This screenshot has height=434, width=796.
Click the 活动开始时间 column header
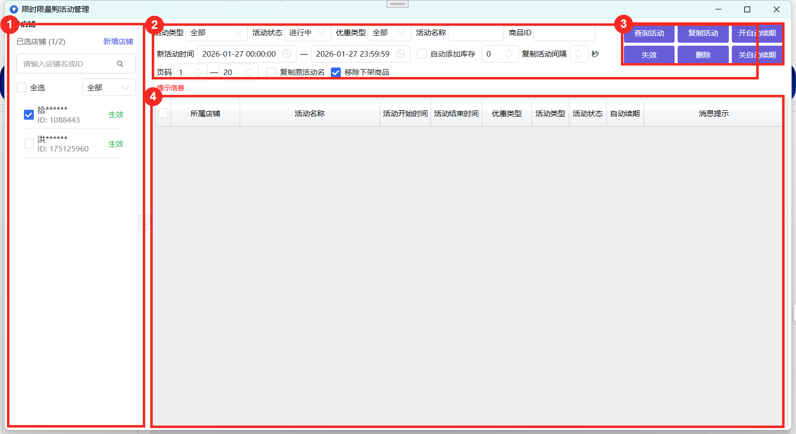[405, 114]
